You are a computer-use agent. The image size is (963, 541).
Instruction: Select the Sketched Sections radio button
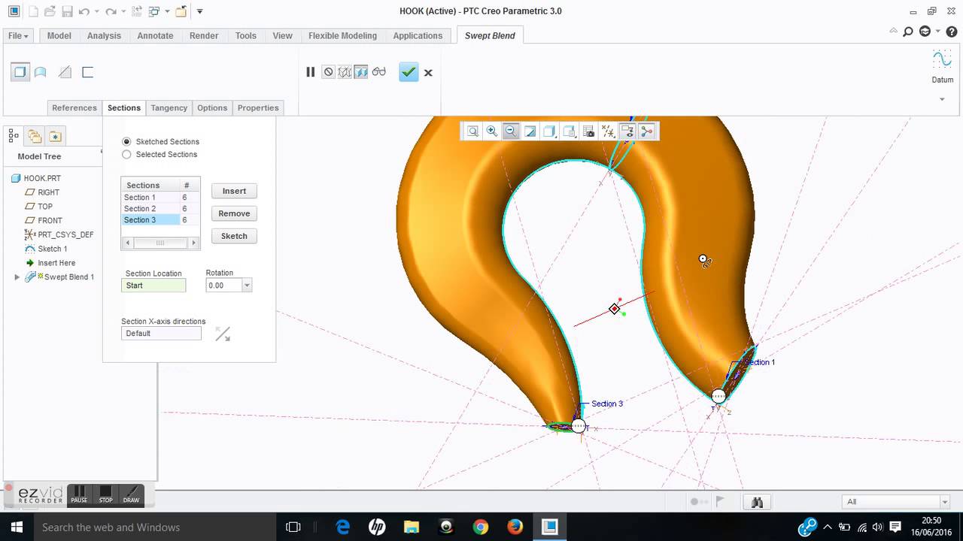click(x=126, y=141)
